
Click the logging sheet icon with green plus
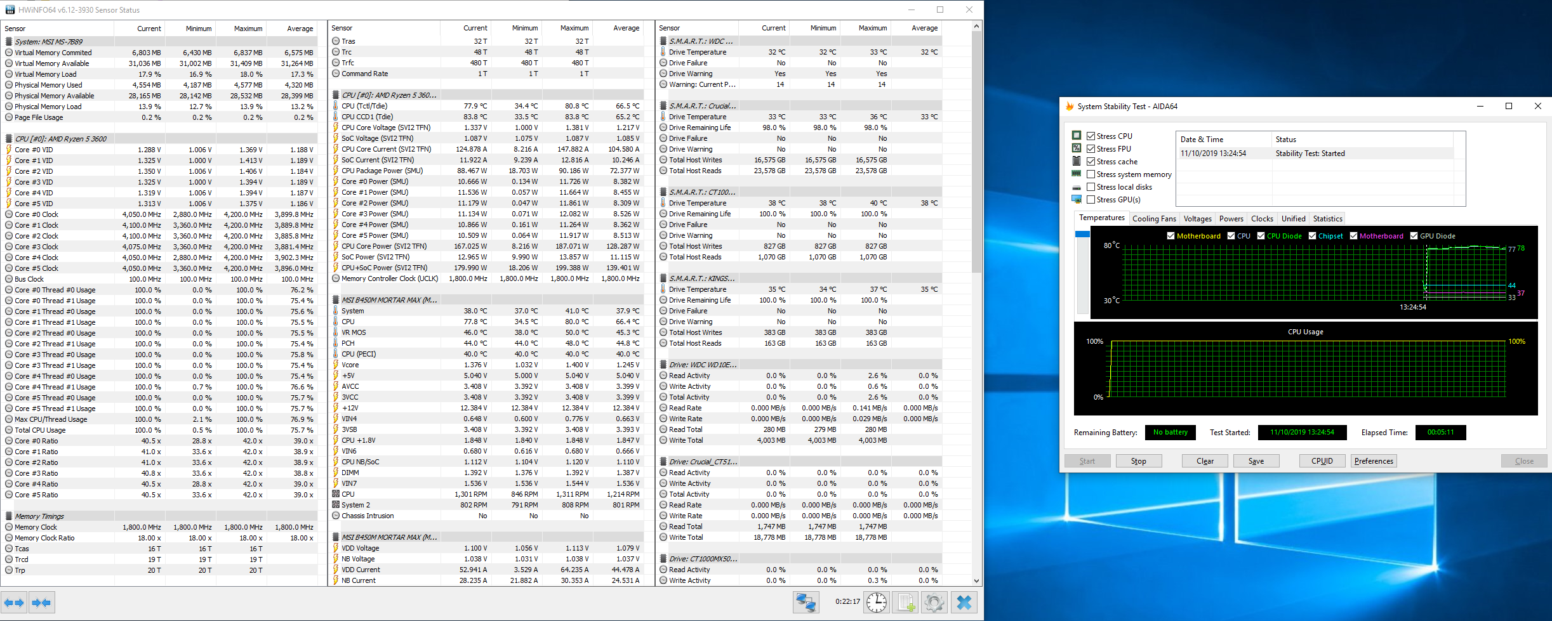pyautogui.click(x=905, y=602)
